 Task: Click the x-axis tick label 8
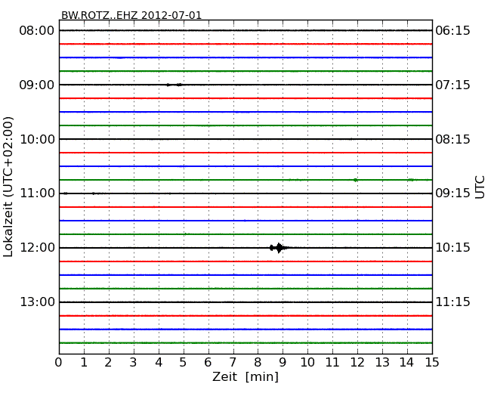tap(258, 362)
